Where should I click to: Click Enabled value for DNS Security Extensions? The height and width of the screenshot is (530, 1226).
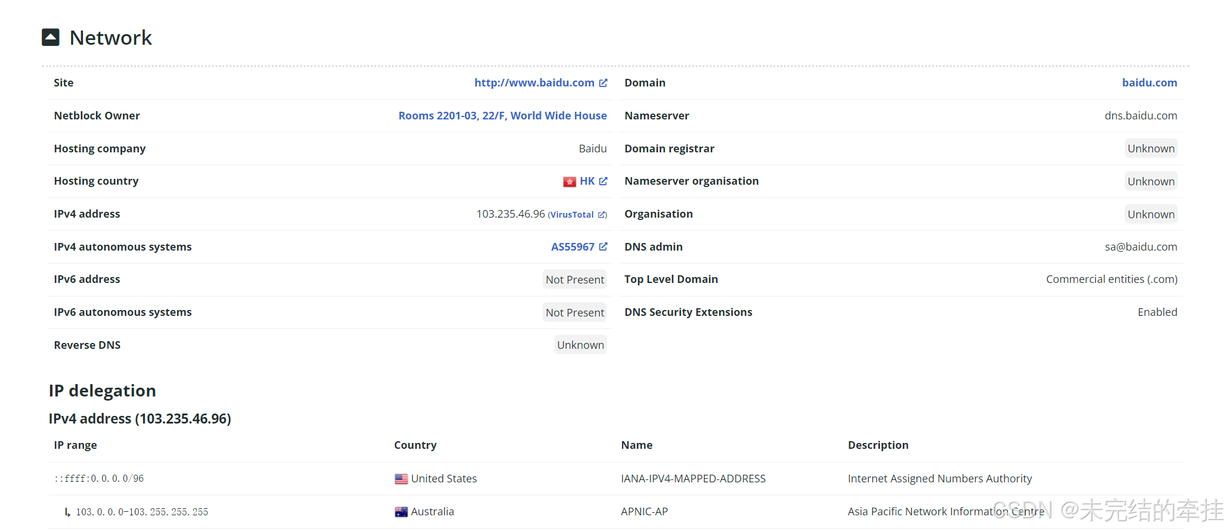click(1157, 312)
